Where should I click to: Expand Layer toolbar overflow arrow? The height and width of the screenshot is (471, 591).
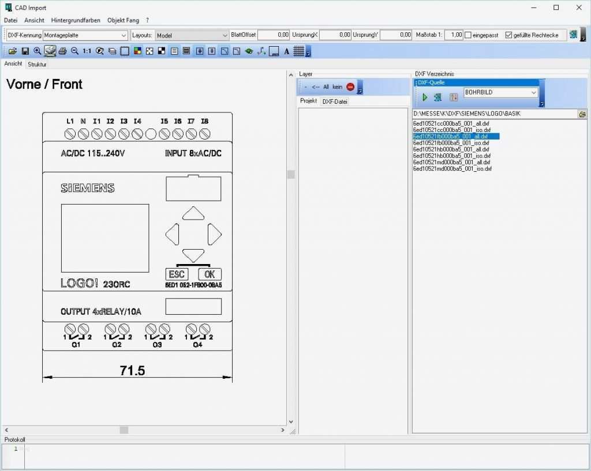pyautogui.click(x=360, y=87)
